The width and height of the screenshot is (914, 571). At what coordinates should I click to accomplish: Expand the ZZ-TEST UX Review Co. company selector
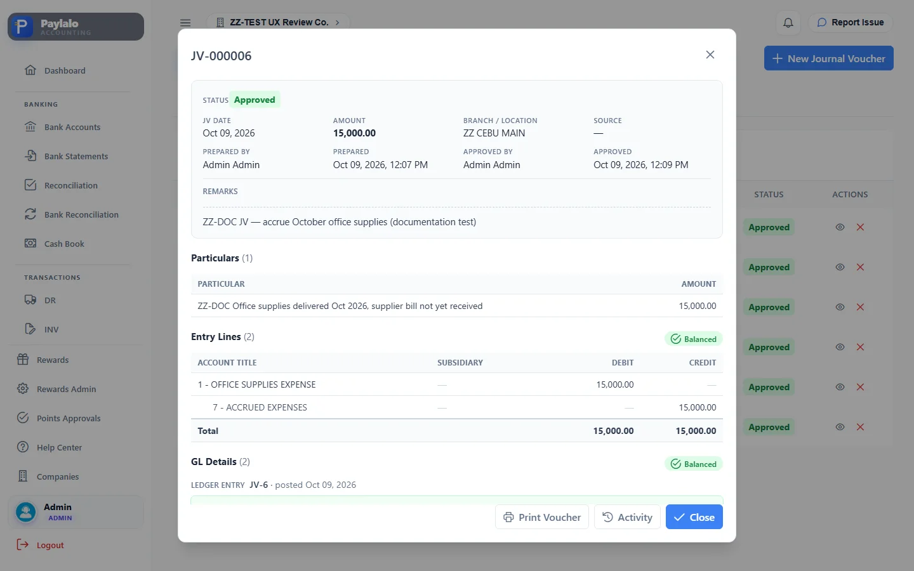[x=278, y=22]
